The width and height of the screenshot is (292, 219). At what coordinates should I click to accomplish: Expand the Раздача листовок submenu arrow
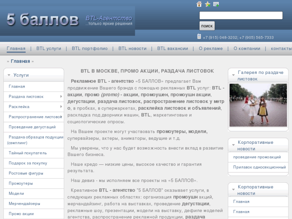[x=61, y=96]
